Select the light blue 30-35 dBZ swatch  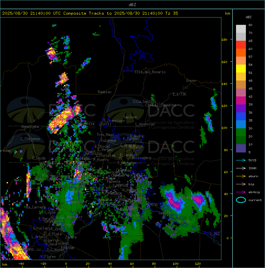[x=241, y=124]
